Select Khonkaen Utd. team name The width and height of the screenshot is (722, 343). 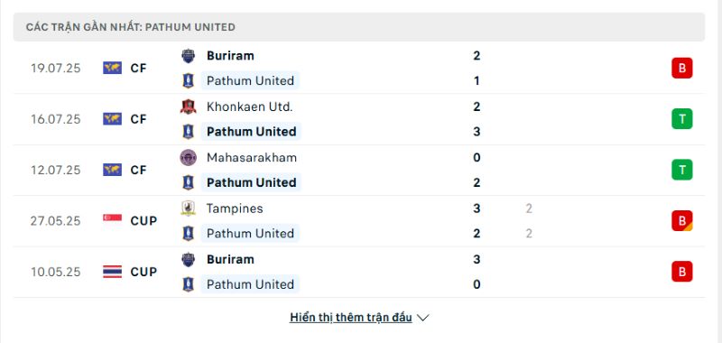[x=250, y=107]
